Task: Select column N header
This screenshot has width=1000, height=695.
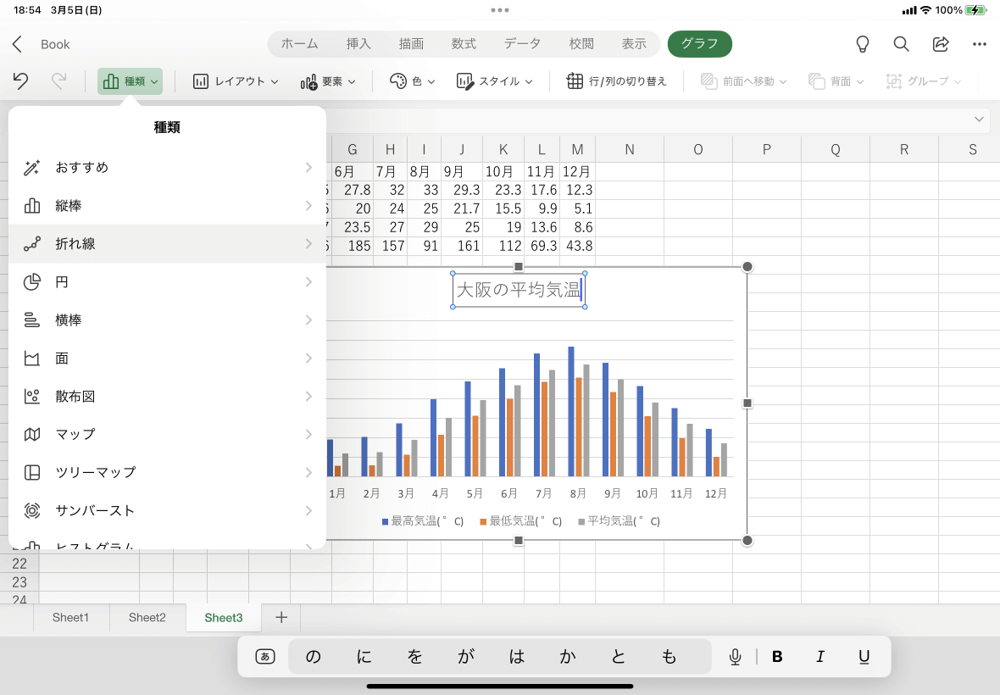Action: (630, 150)
